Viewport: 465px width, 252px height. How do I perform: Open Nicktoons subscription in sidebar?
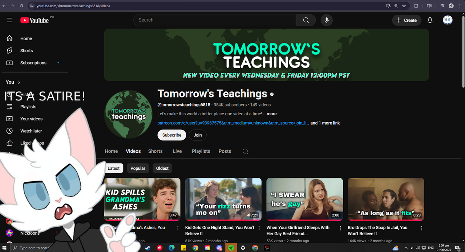coord(30,233)
